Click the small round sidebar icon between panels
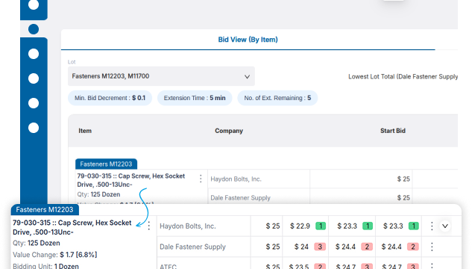The height and width of the screenshot is (269, 472). click(x=34, y=29)
